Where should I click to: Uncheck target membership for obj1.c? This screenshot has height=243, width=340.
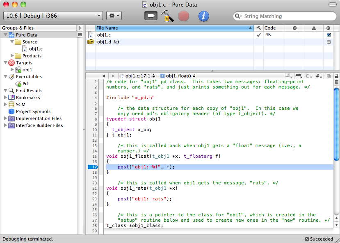click(x=329, y=35)
